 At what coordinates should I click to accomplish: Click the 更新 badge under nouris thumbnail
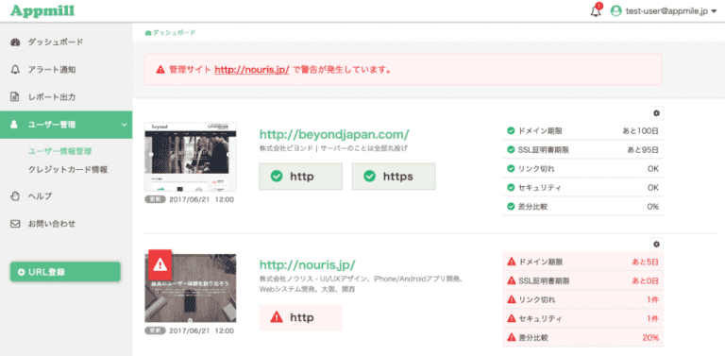(155, 331)
